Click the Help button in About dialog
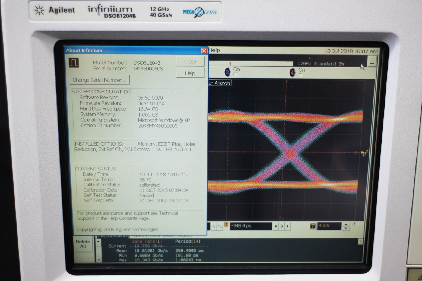422x281 pixels. (x=190, y=73)
